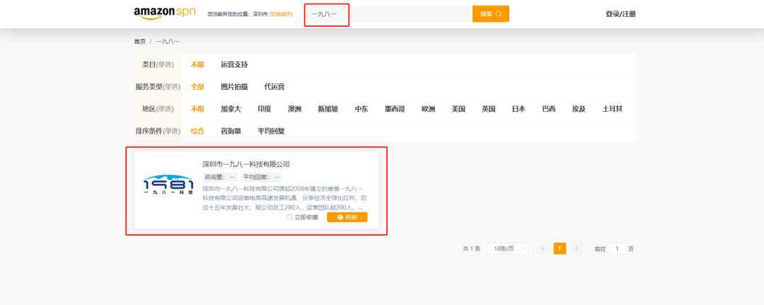Filter region by 欧洲
This screenshot has height=305, width=764.
click(x=428, y=109)
